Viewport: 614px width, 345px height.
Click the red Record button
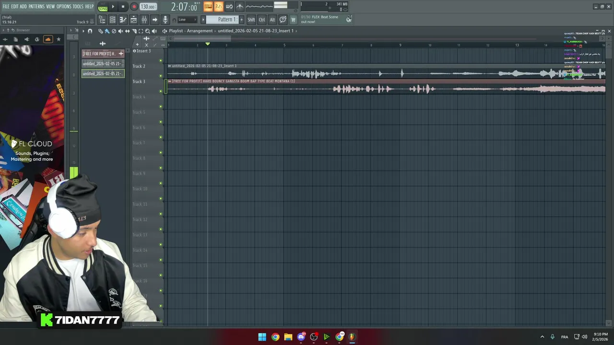[x=134, y=7]
